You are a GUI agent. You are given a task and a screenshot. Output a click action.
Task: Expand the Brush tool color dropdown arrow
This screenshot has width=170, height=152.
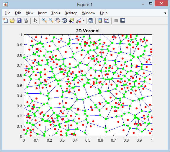[84, 20]
